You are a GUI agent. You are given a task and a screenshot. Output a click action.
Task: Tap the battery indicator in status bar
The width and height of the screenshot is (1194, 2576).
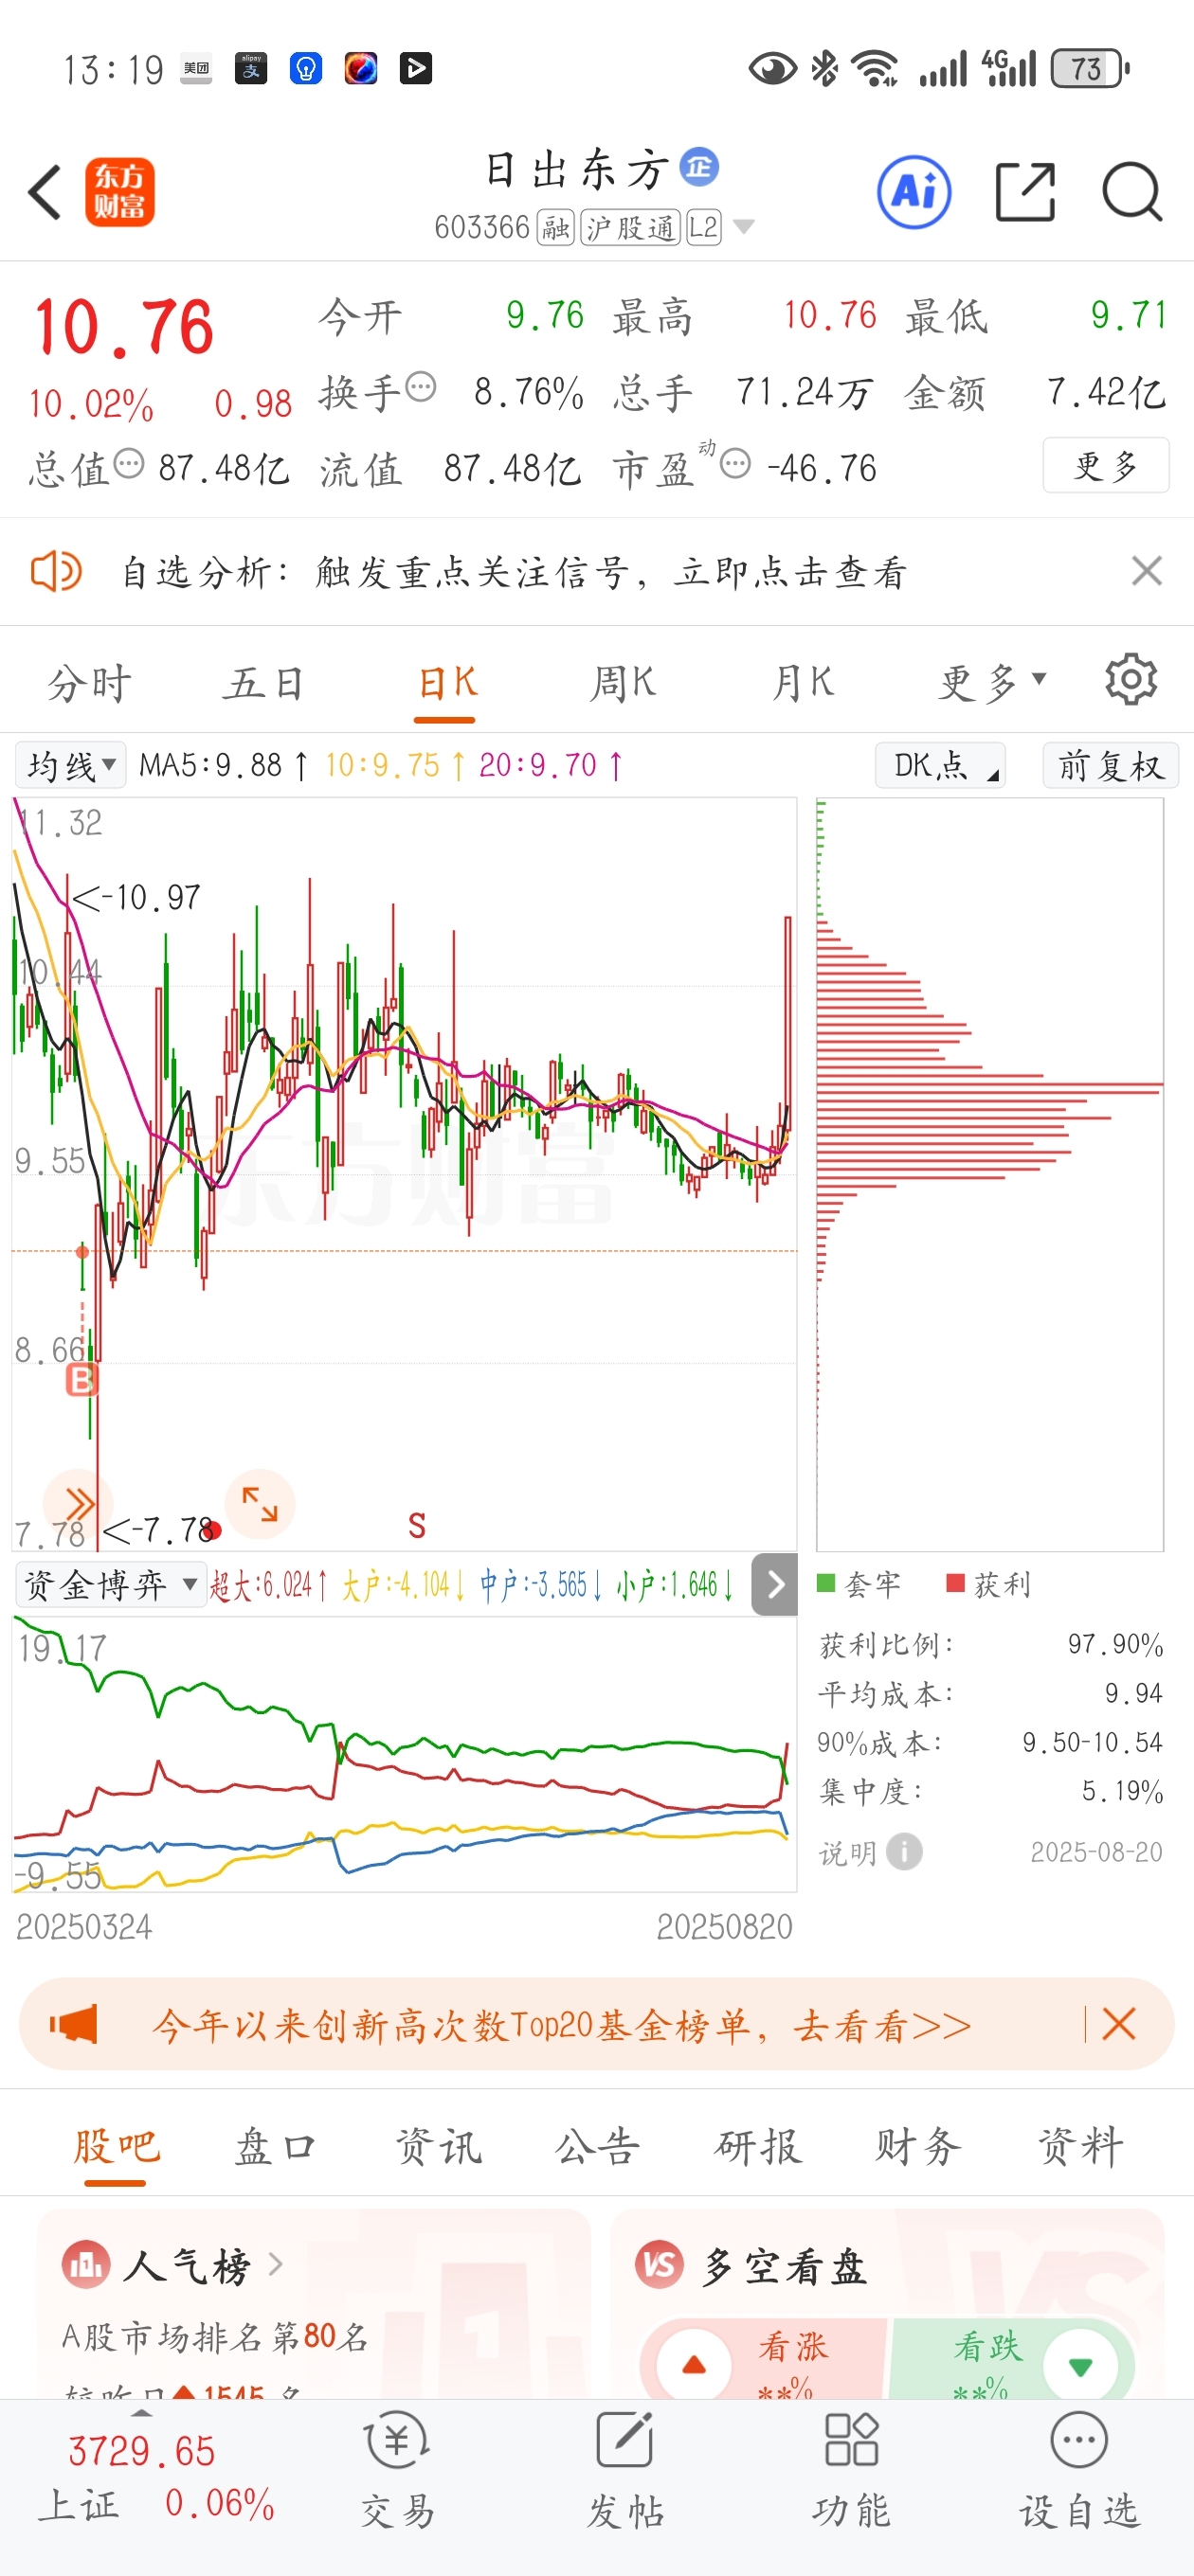point(1090,69)
